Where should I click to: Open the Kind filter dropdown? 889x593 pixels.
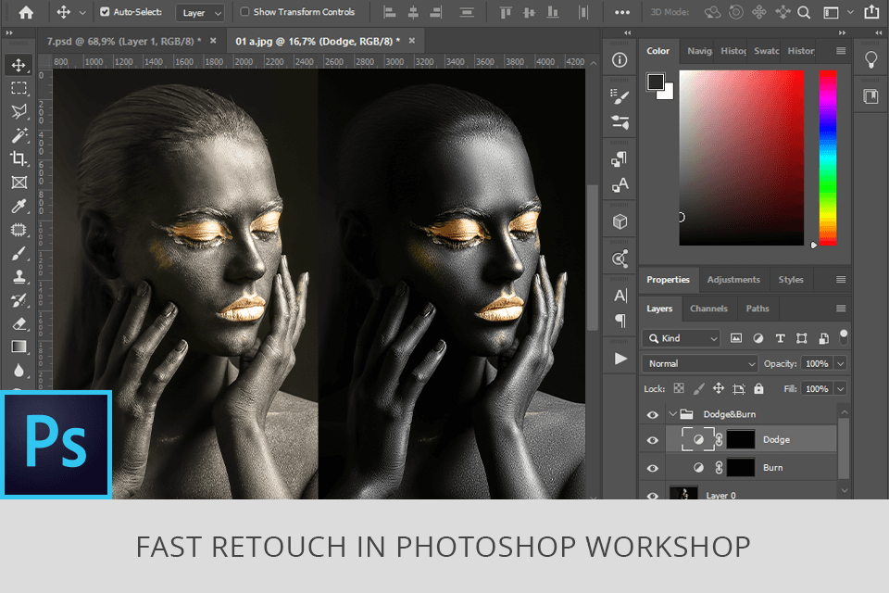[681, 338]
